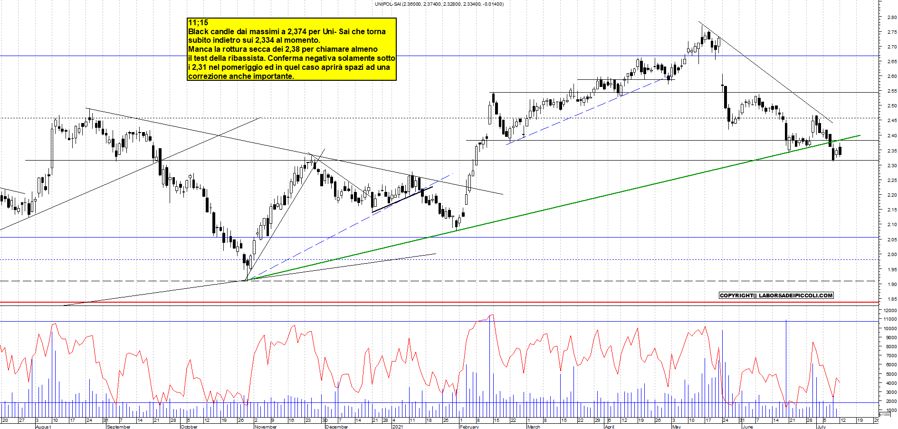The height and width of the screenshot is (429, 898).
Task: Click the June month label on time axis
Action: point(748,427)
